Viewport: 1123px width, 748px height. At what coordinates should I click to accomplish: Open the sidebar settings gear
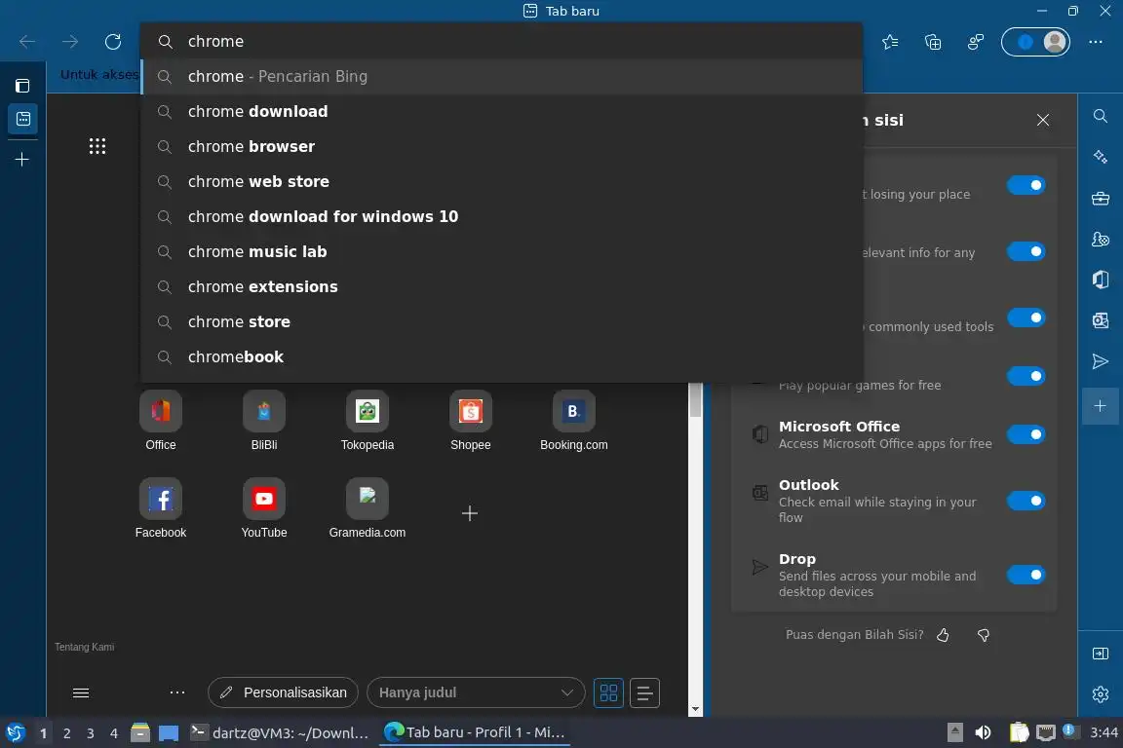[x=1100, y=693]
